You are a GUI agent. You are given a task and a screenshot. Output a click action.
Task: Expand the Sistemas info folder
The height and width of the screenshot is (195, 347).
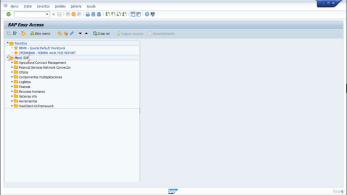click(x=12, y=96)
